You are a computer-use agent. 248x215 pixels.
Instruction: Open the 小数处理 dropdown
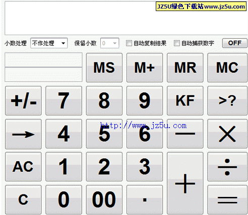[49, 43]
